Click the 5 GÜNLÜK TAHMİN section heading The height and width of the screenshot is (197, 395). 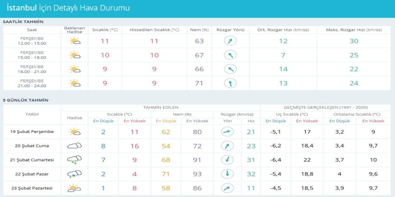tap(26, 100)
